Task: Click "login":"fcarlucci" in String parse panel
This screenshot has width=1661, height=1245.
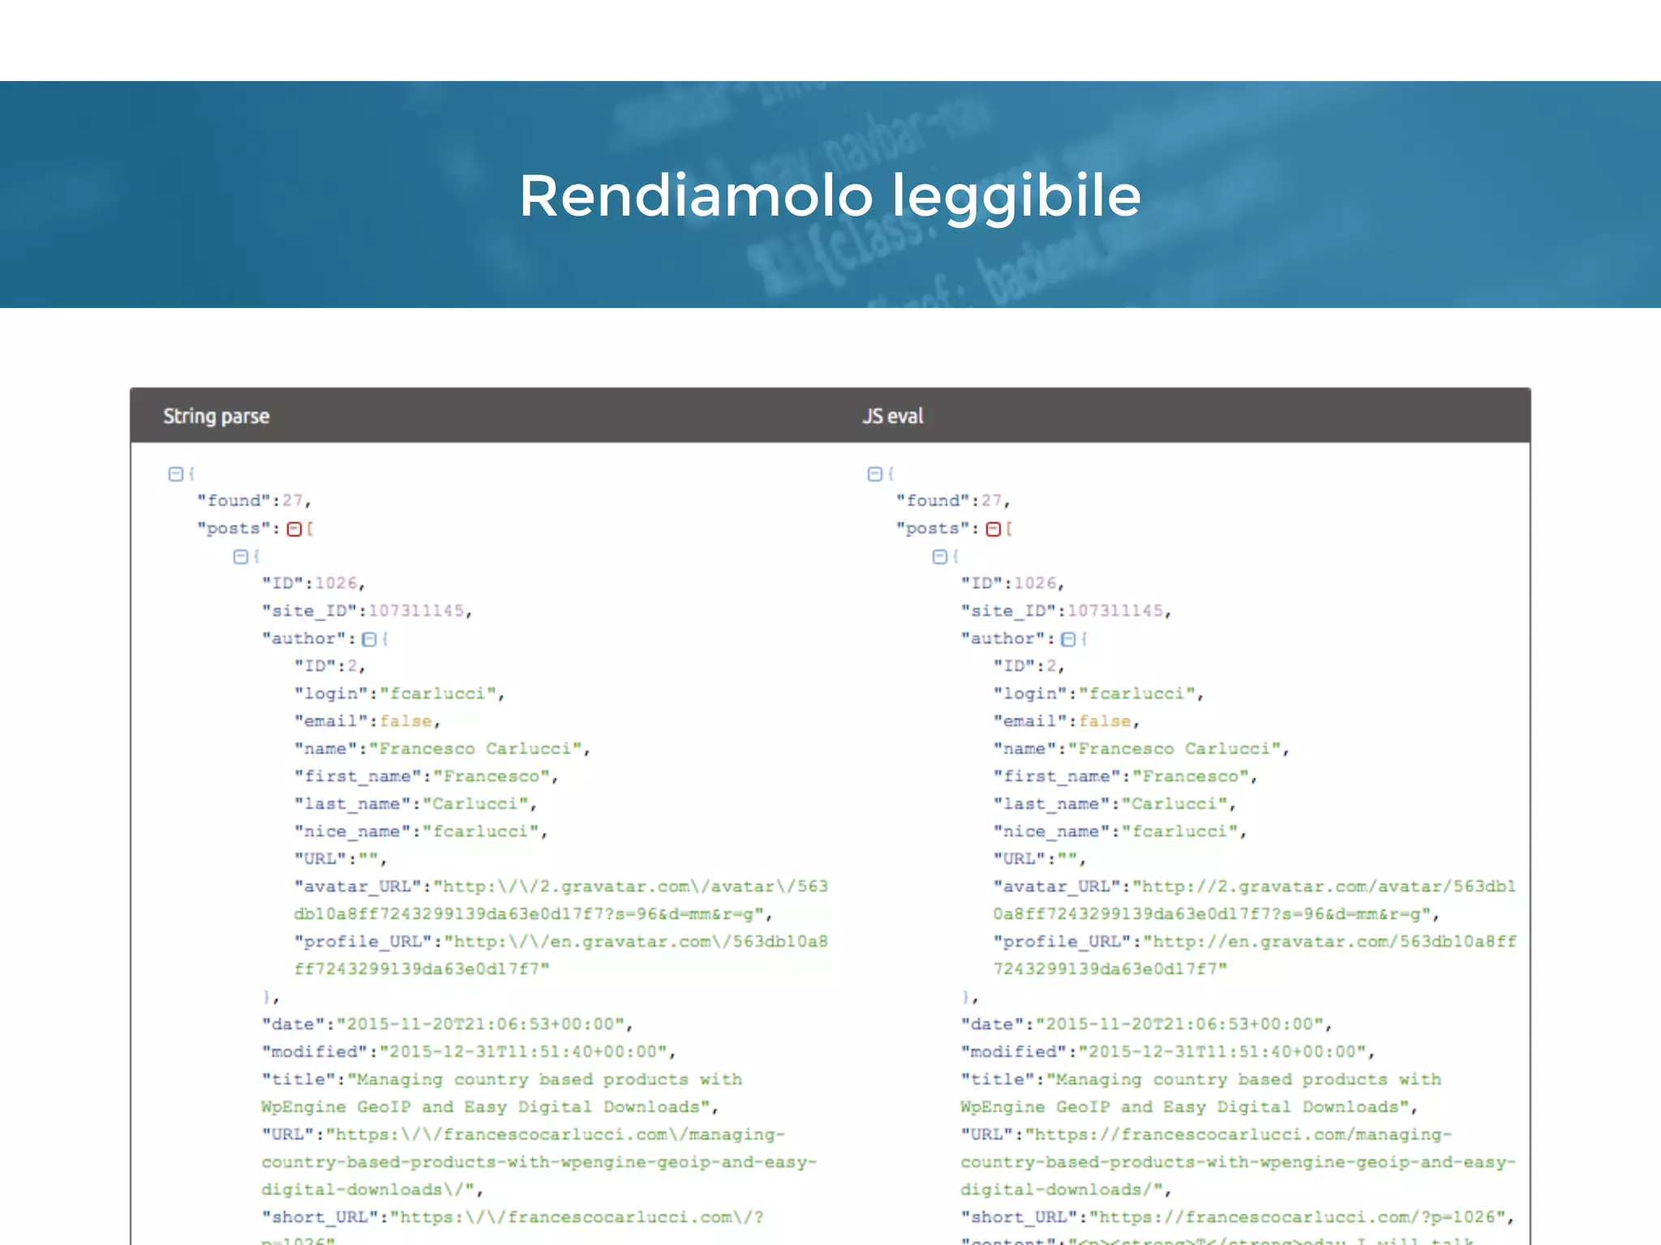Action: click(x=400, y=694)
